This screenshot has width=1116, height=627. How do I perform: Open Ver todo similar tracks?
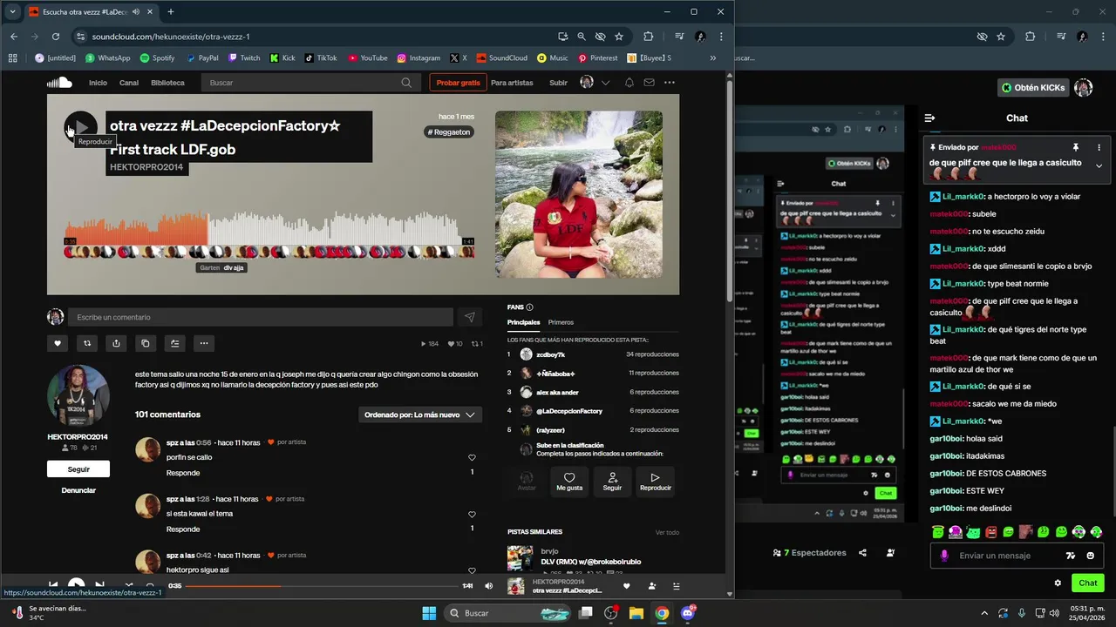[667, 532]
